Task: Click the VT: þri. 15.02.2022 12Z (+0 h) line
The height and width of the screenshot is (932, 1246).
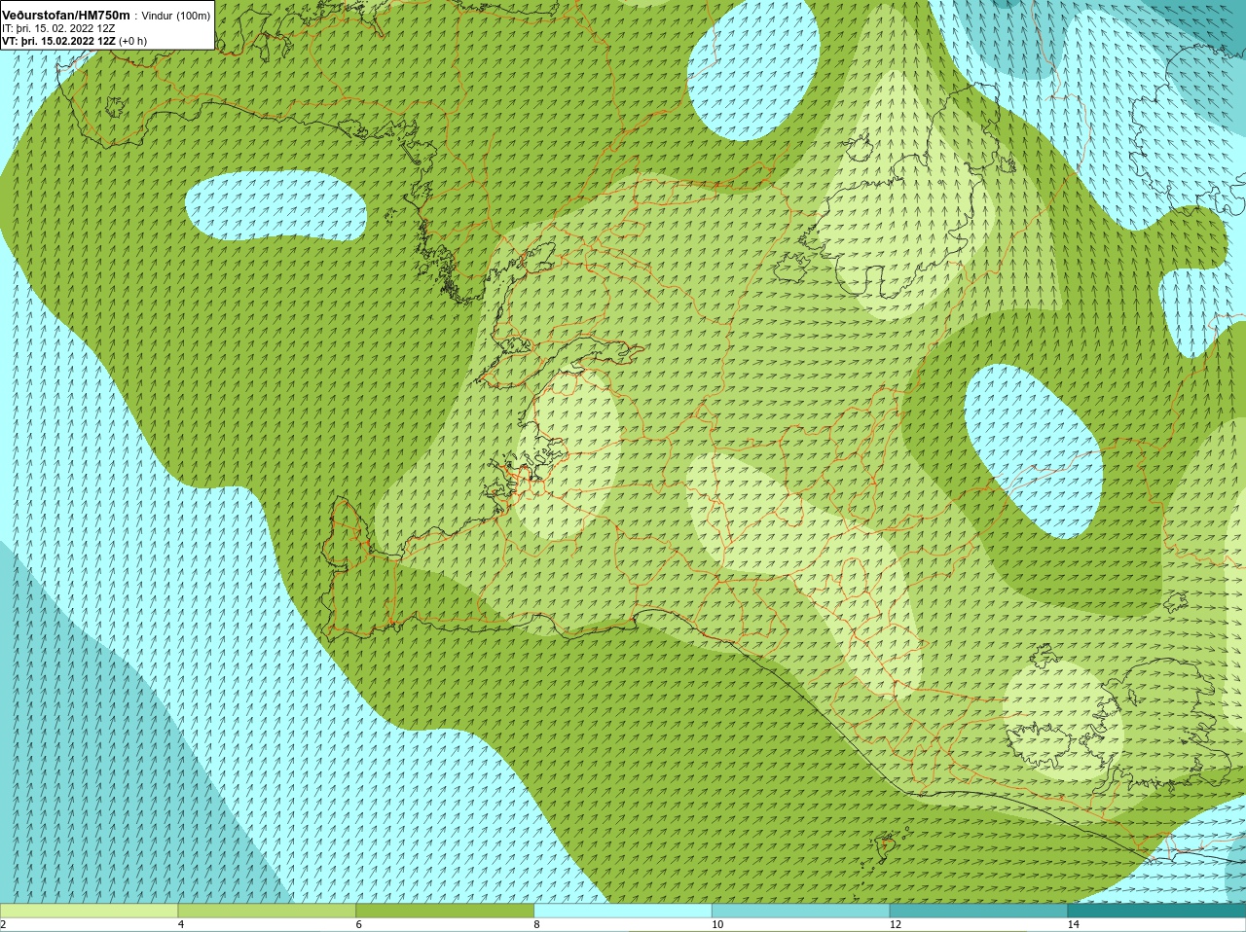Action: click(74, 41)
